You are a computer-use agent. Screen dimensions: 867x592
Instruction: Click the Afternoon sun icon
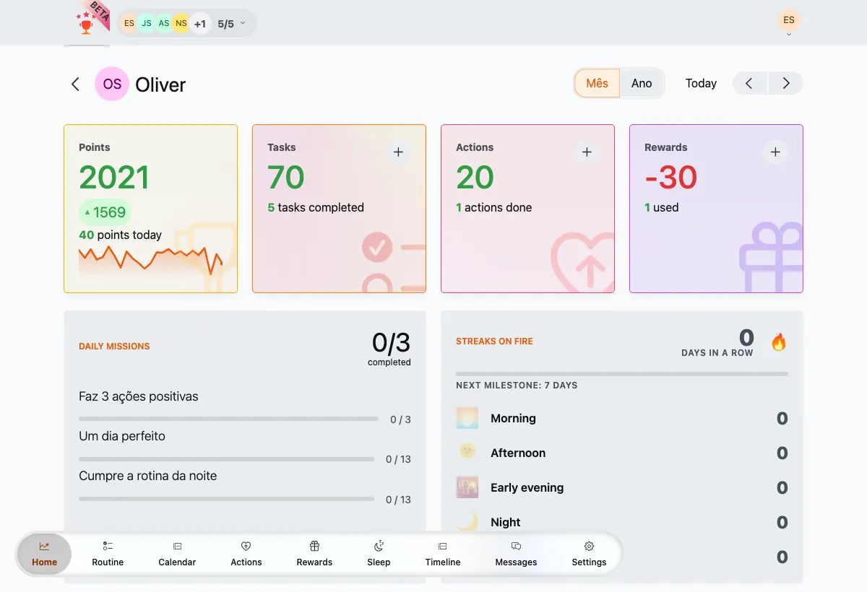pos(467,451)
